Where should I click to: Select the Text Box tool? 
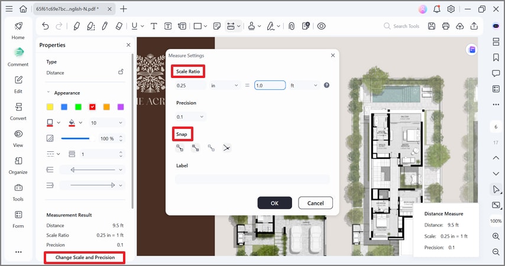point(168,26)
